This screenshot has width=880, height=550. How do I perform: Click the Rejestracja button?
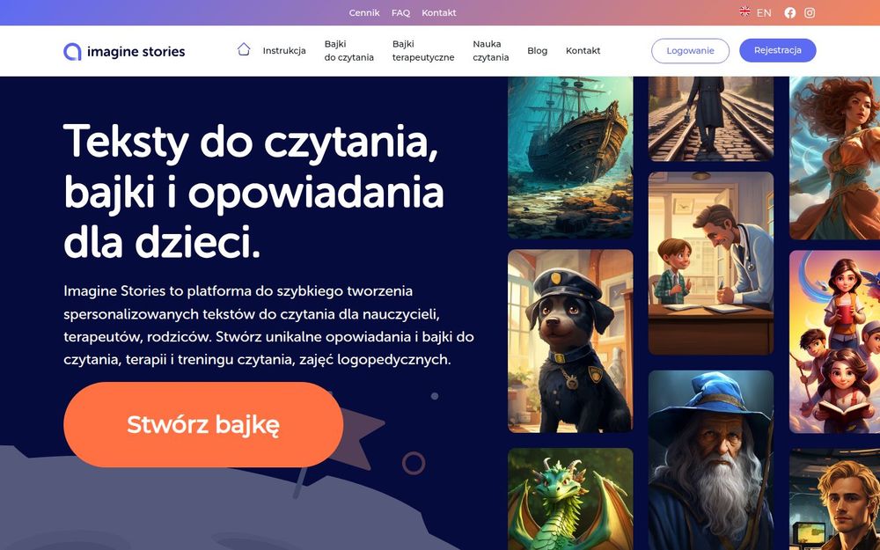coord(778,50)
